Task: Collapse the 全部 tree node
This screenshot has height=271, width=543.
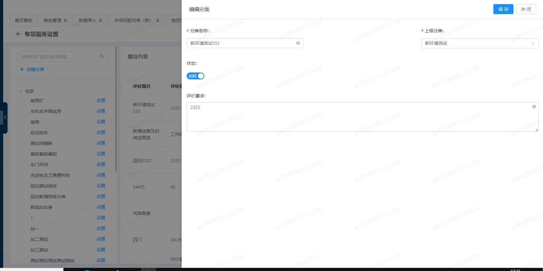Action: pos(21,92)
